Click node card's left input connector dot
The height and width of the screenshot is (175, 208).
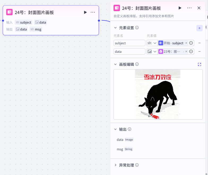pyautogui.click(x=3, y=21)
